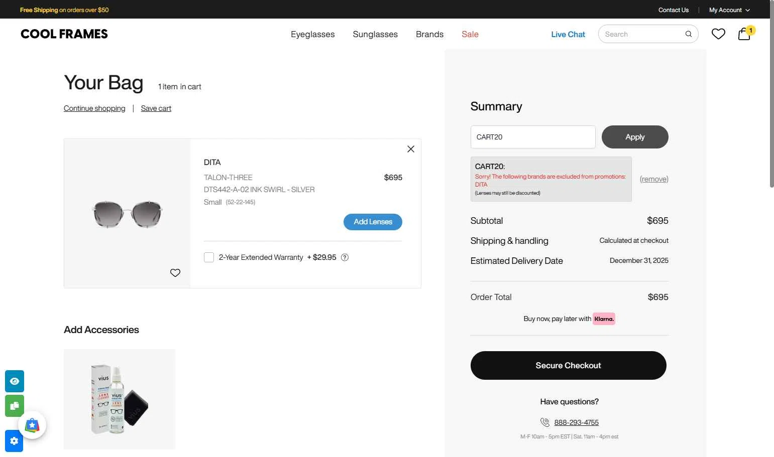Open the Sunglasses menu
Image resolution: width=774 pixels, height=457 pixels.
coord(375,34)
